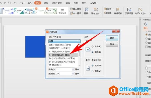Viewport: 151px width, 98px height.
Task: Select notes orientation 横向(A) radio button
Action: tap(92, 71)
